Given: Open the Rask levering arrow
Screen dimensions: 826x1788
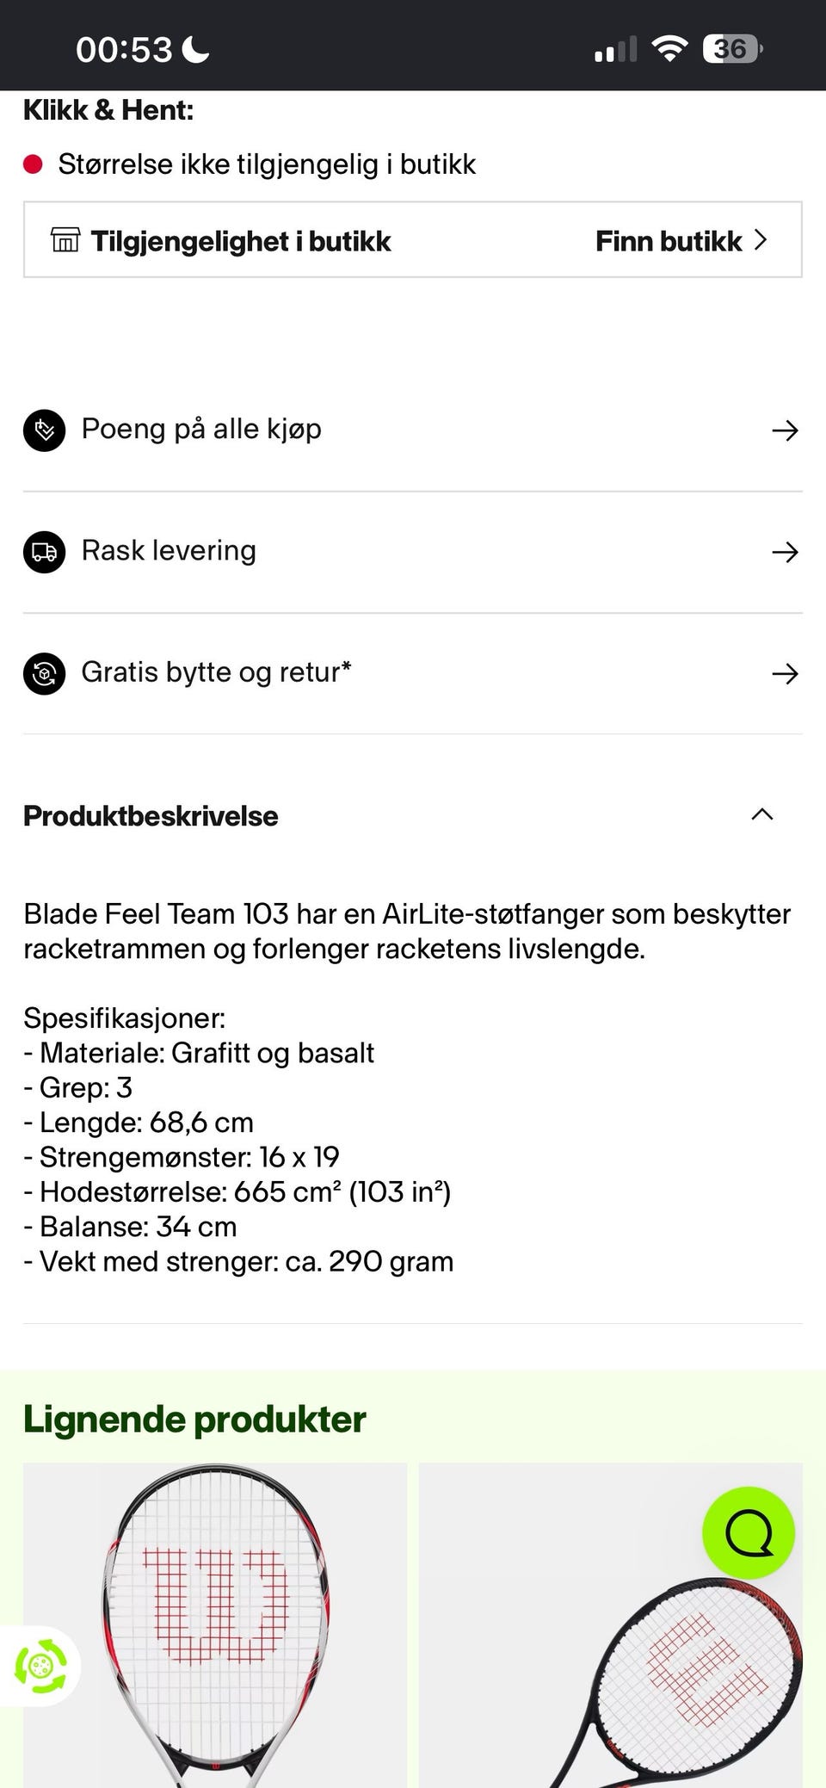Looking at the screenshot, I should click(785, 552).
